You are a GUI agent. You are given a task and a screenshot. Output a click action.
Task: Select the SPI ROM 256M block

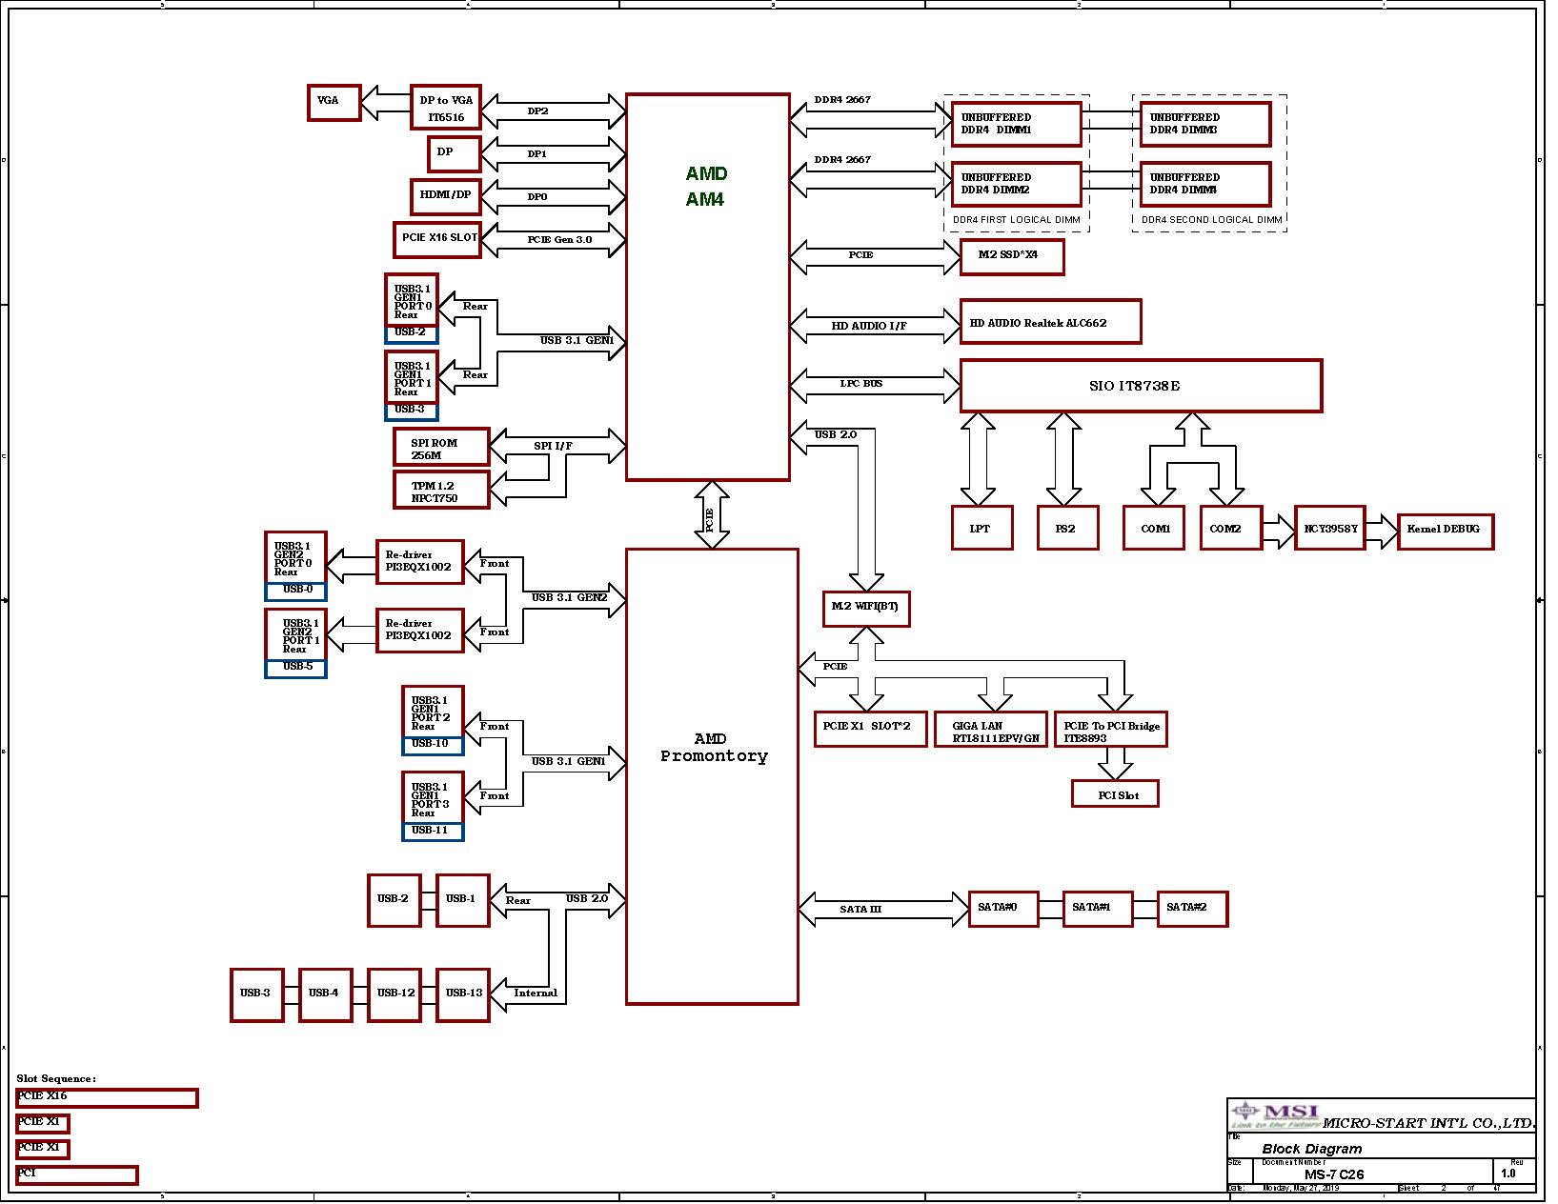(x=442, y=448)
